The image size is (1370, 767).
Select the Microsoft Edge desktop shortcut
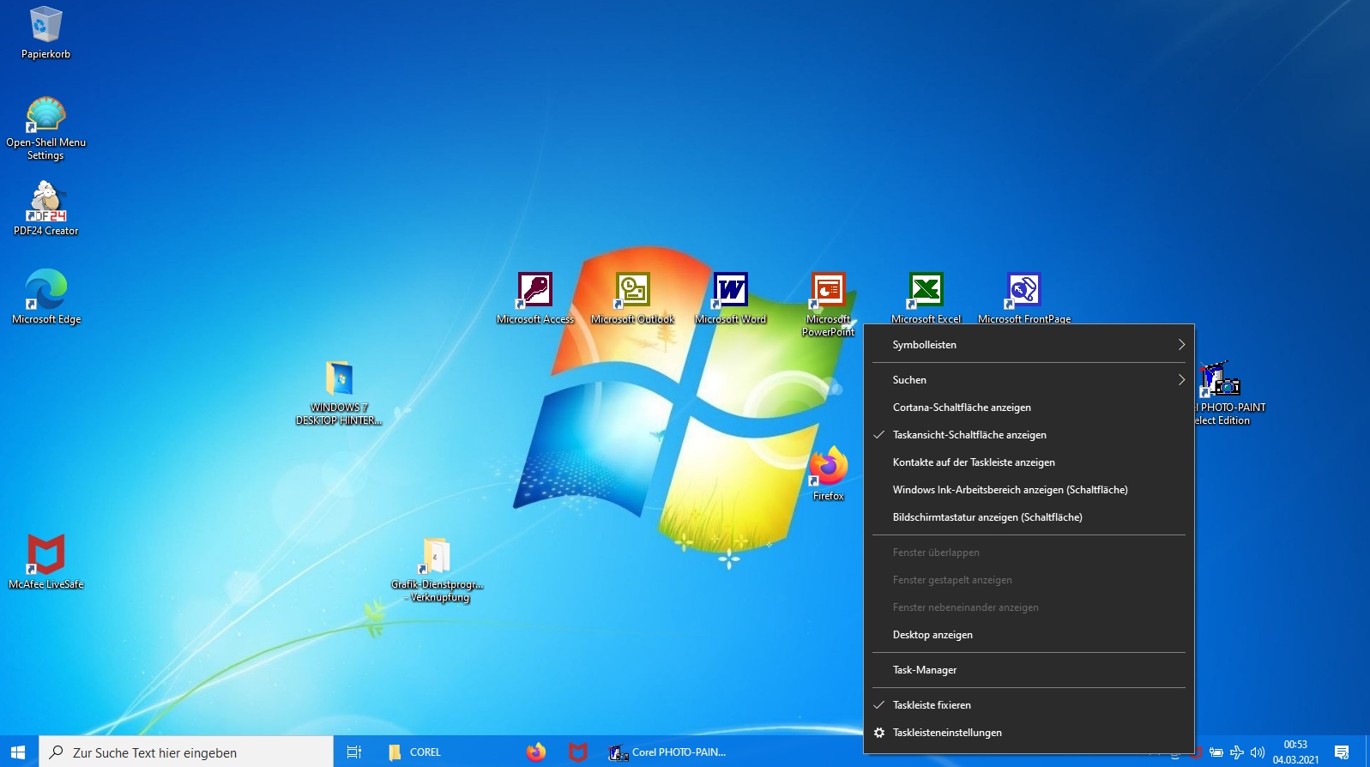point(46,297)
